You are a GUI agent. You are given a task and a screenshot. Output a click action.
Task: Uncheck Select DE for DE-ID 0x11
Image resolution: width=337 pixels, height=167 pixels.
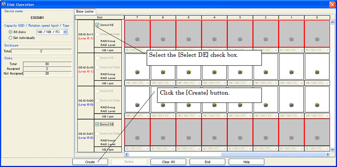[x=97, y=25]
